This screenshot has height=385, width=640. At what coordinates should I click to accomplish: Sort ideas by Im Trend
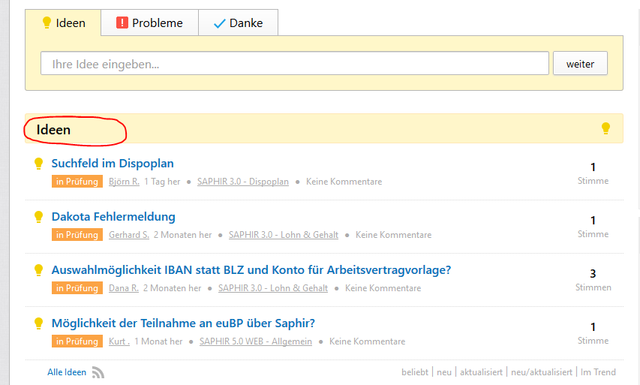pyautogui.click(x=598, y=372)
